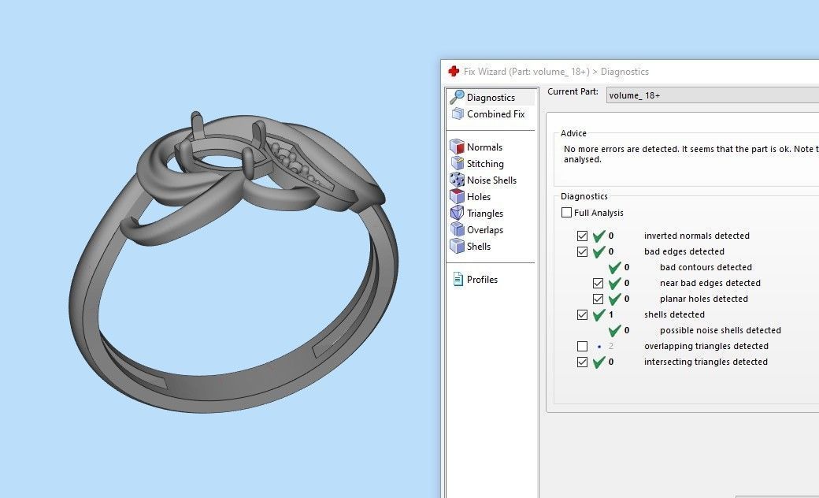Screen dimensions: 819x498
Task: Click the 'No more errors are detected' advice text
Action: click(x=691, y=154)
